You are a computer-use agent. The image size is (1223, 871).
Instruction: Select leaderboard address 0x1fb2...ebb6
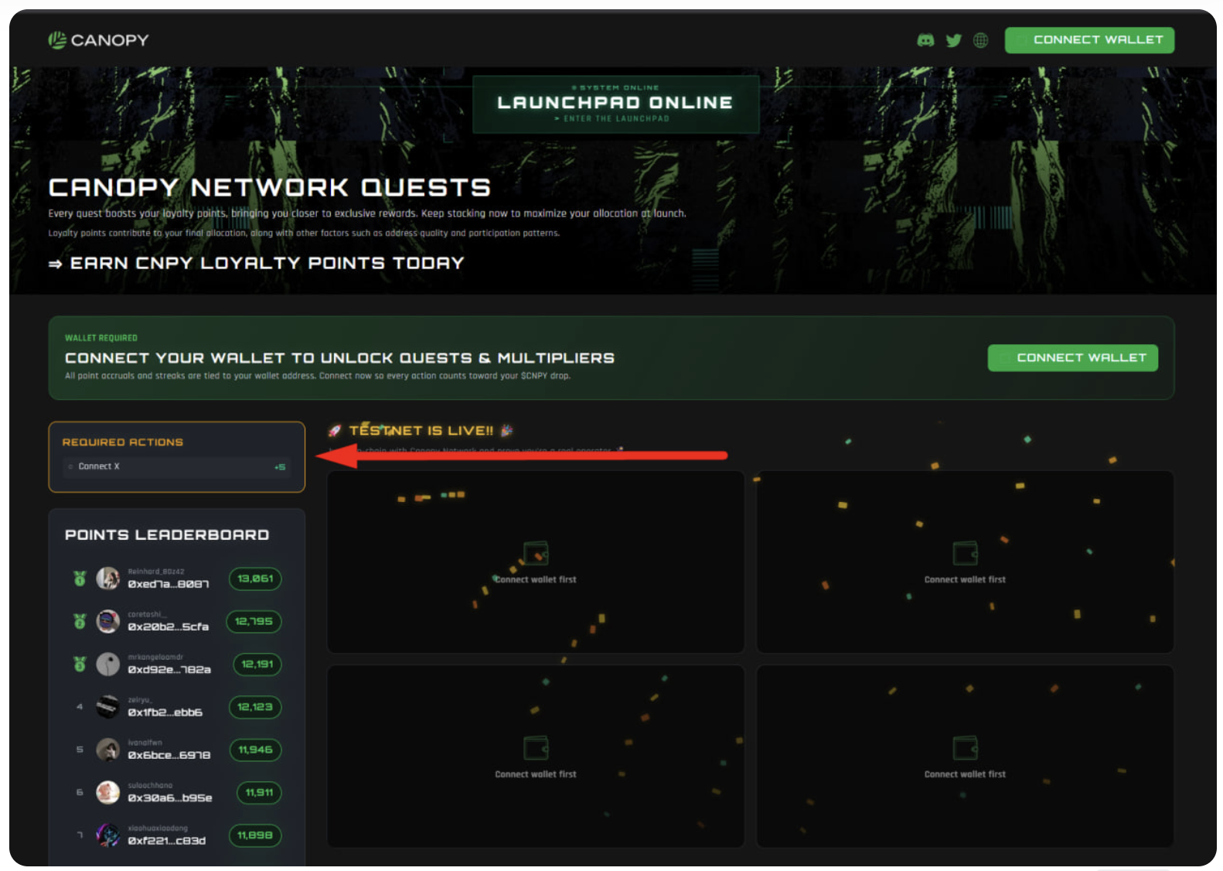(x=165, y=712)
